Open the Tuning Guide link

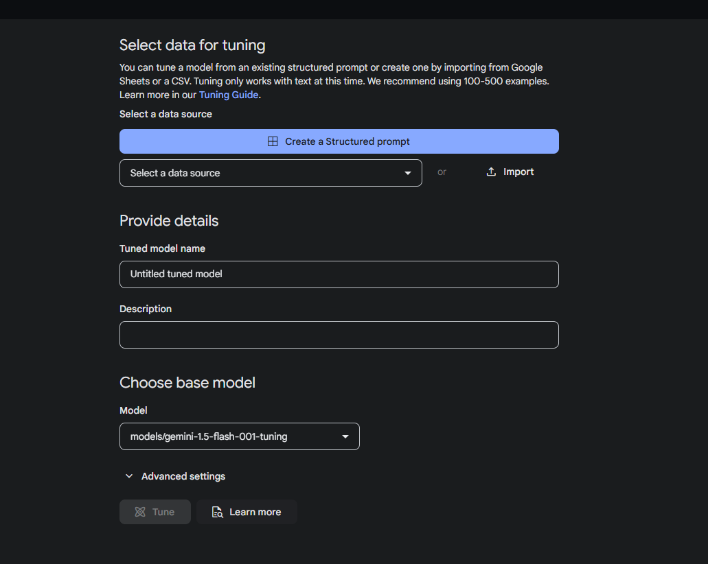pos(229,95)
